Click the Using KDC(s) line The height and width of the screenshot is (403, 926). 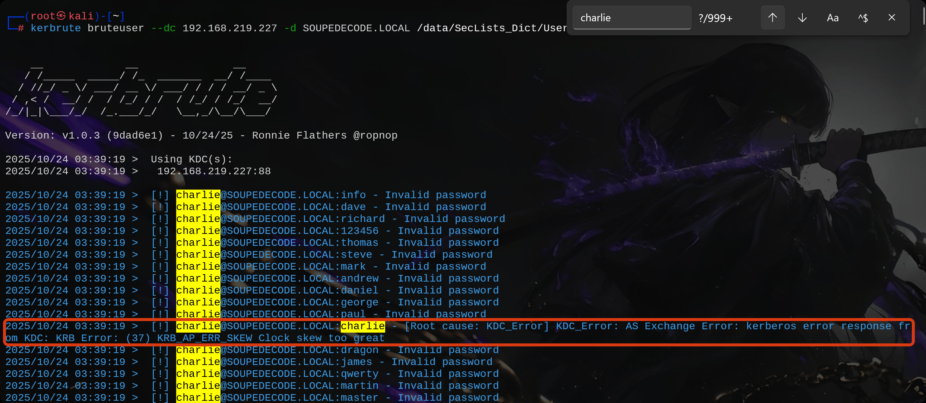pos(191,159)
